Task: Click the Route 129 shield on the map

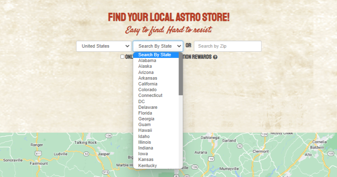Action: pyautogui.click(x=264, y=134)
